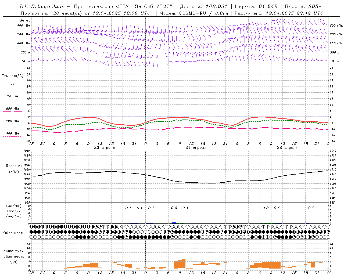Click the Широта: 61.249 header value
The image size is (344, 275).
256,6
